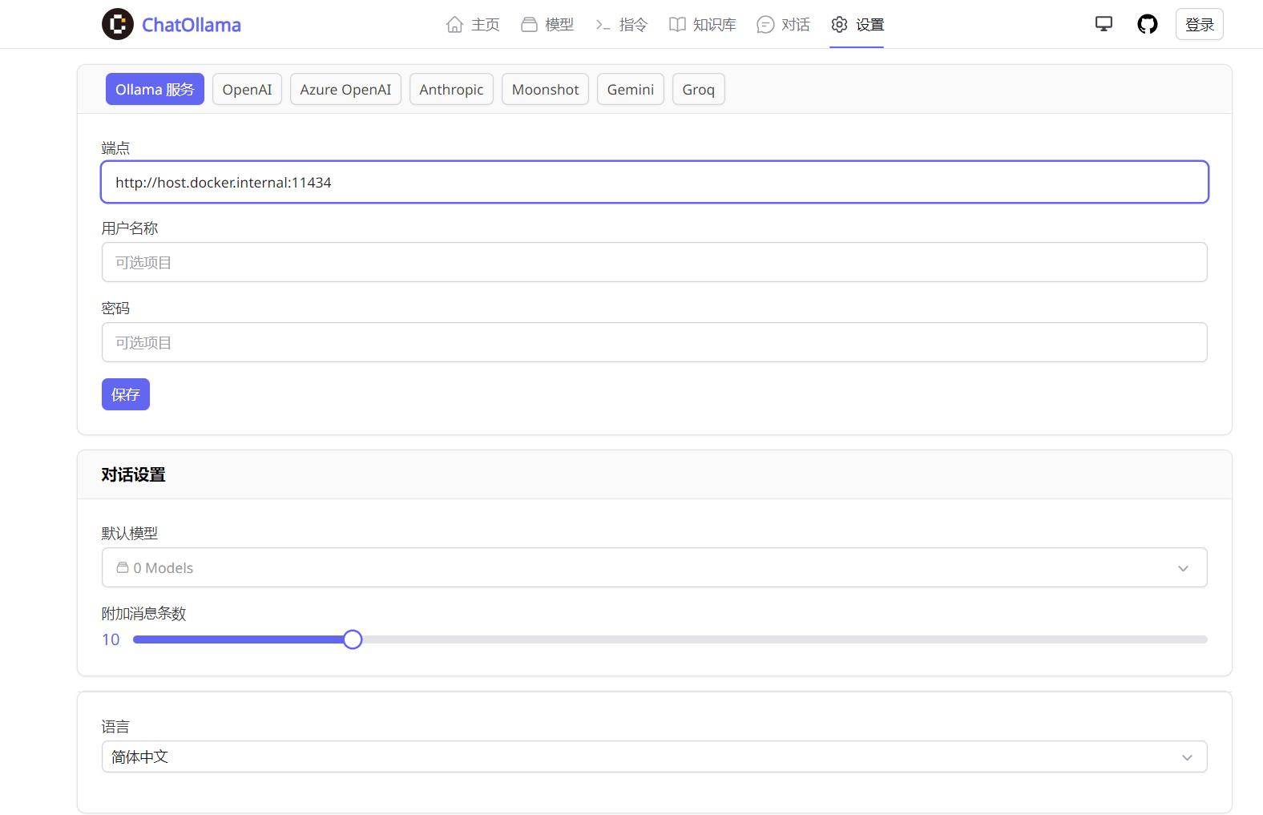Screen dimensions: 1263x815
Task: Select the Anthropic settings tab
Action: click(x=451, y=89)
